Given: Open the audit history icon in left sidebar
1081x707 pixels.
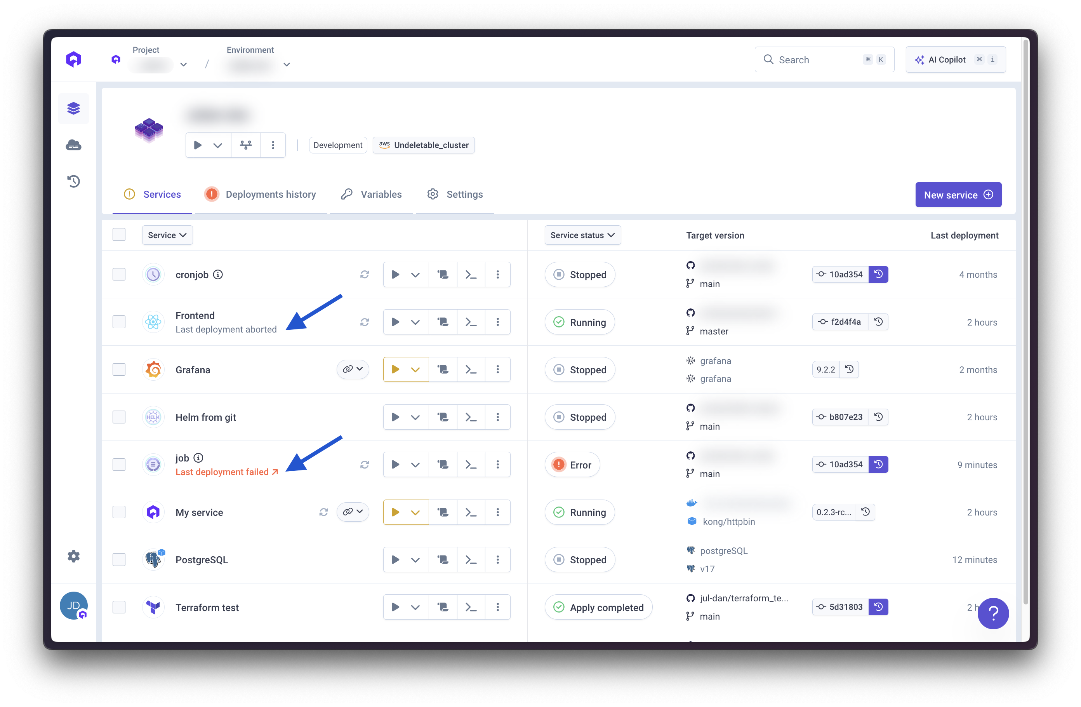Looking at the screenshot, I should coord(73,181).
